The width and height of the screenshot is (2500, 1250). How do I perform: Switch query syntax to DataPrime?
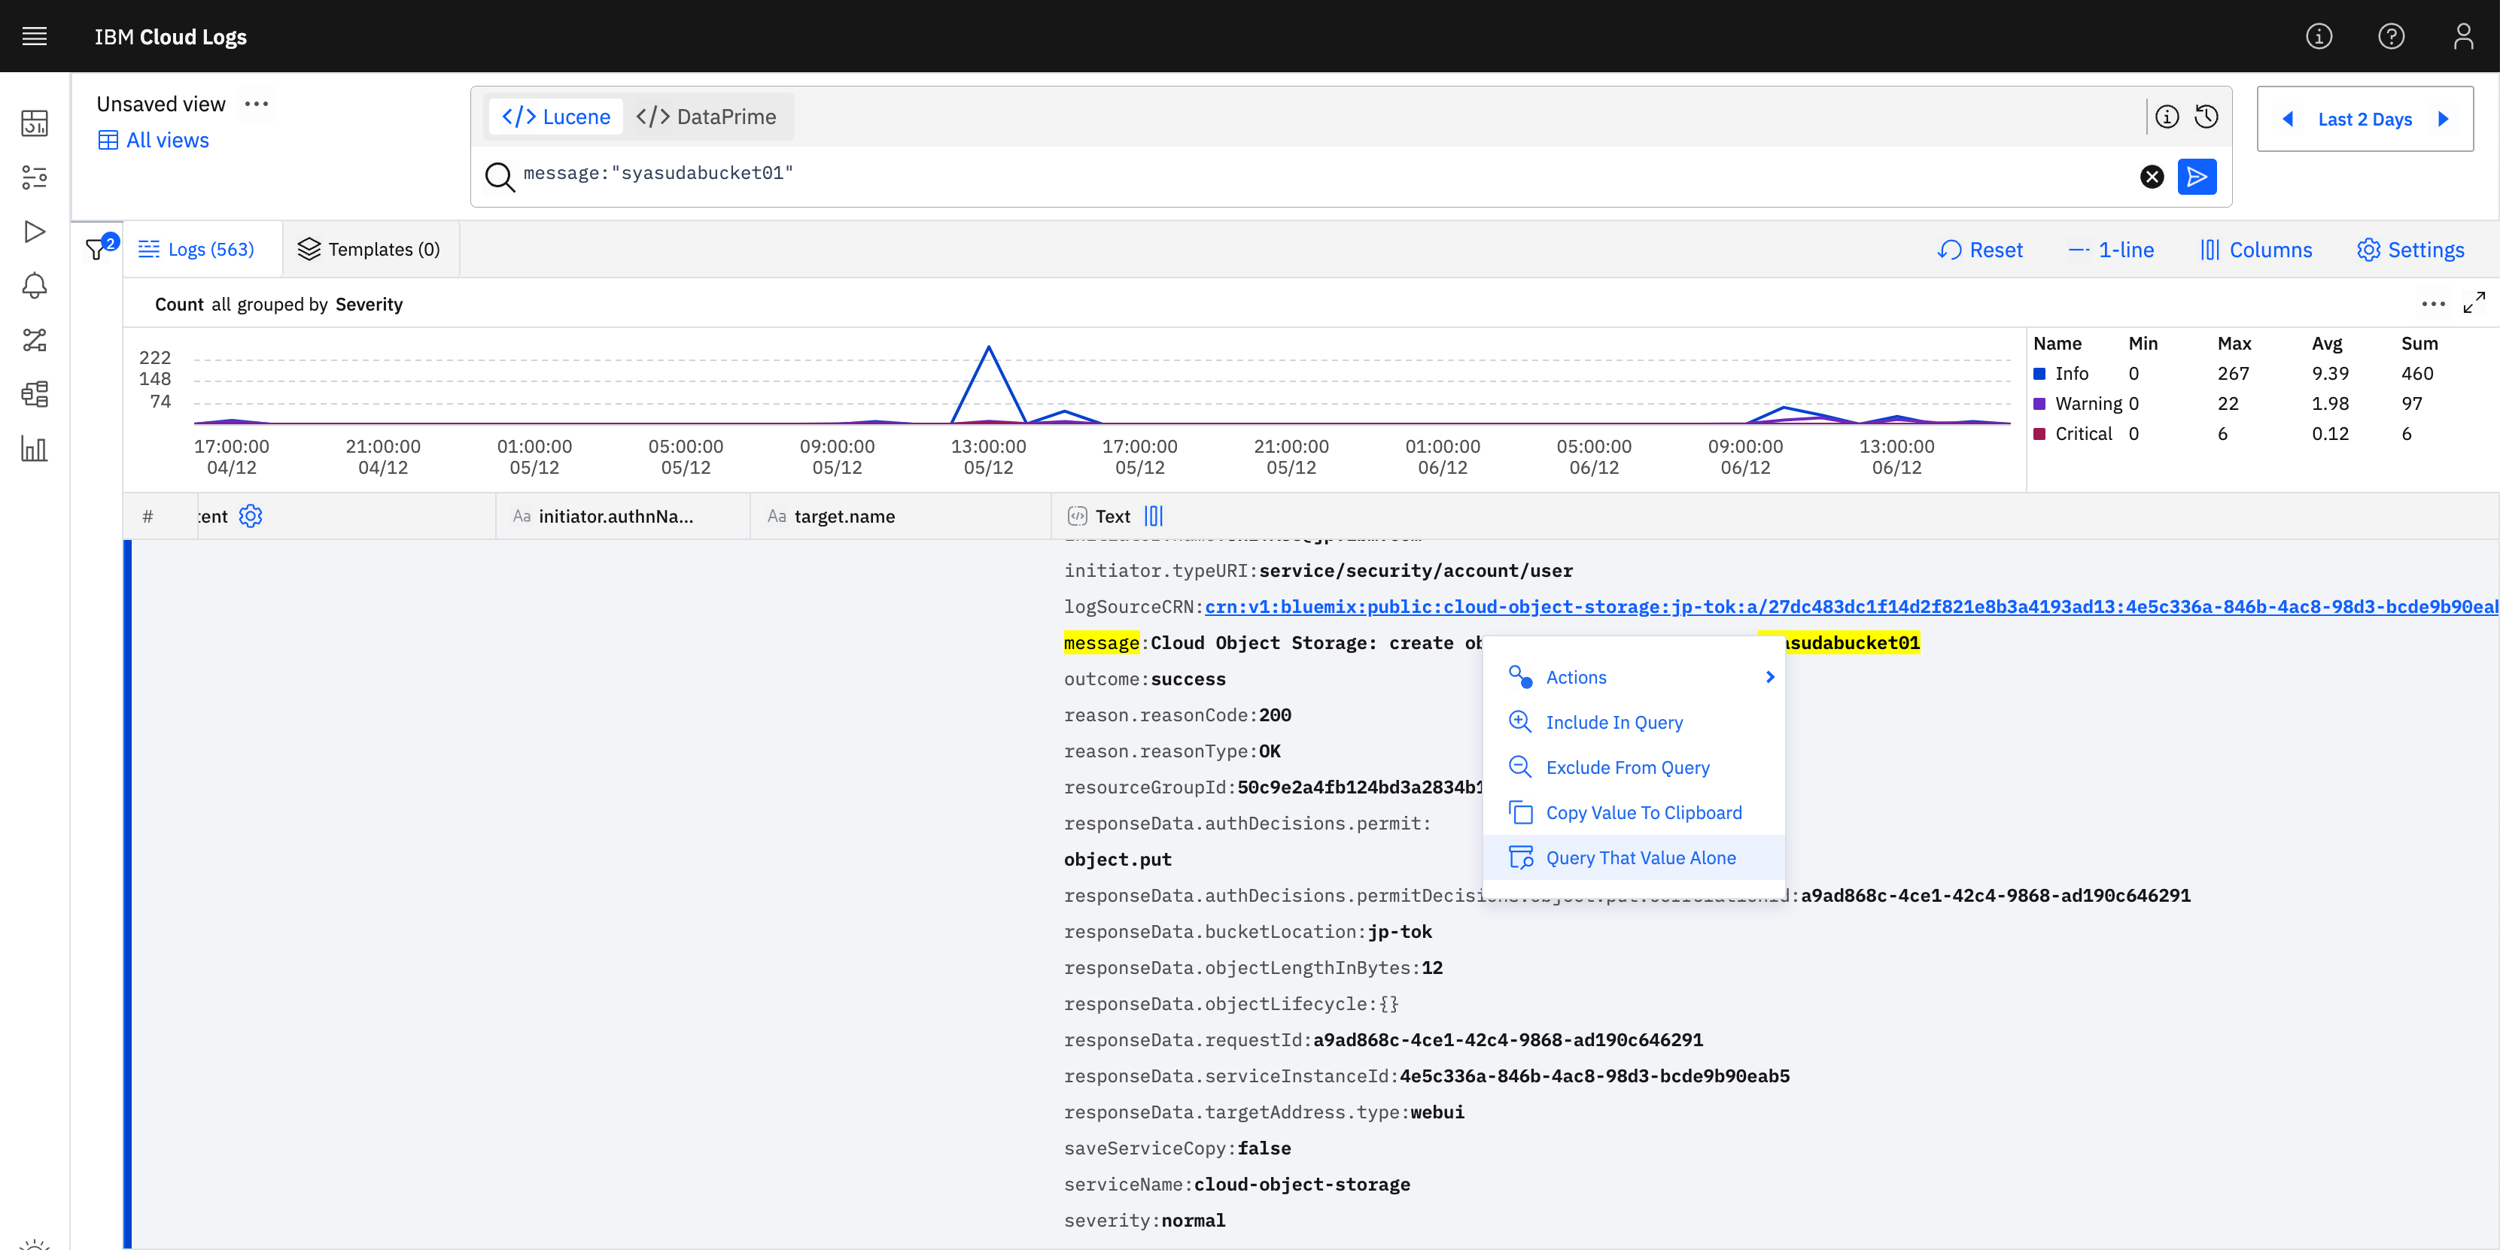(707, 117)
